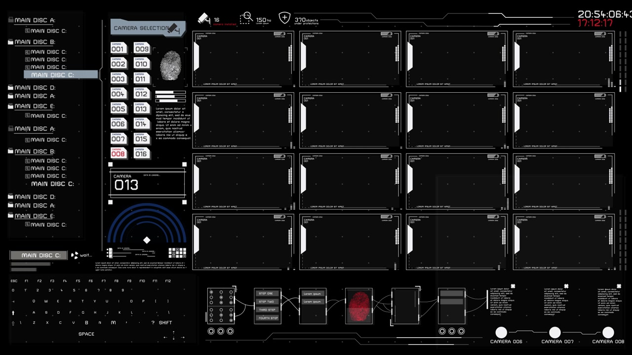This screenshot has width=632, height=355.
Task: Close the text note above Camera 007
Action: pos(566,286)
